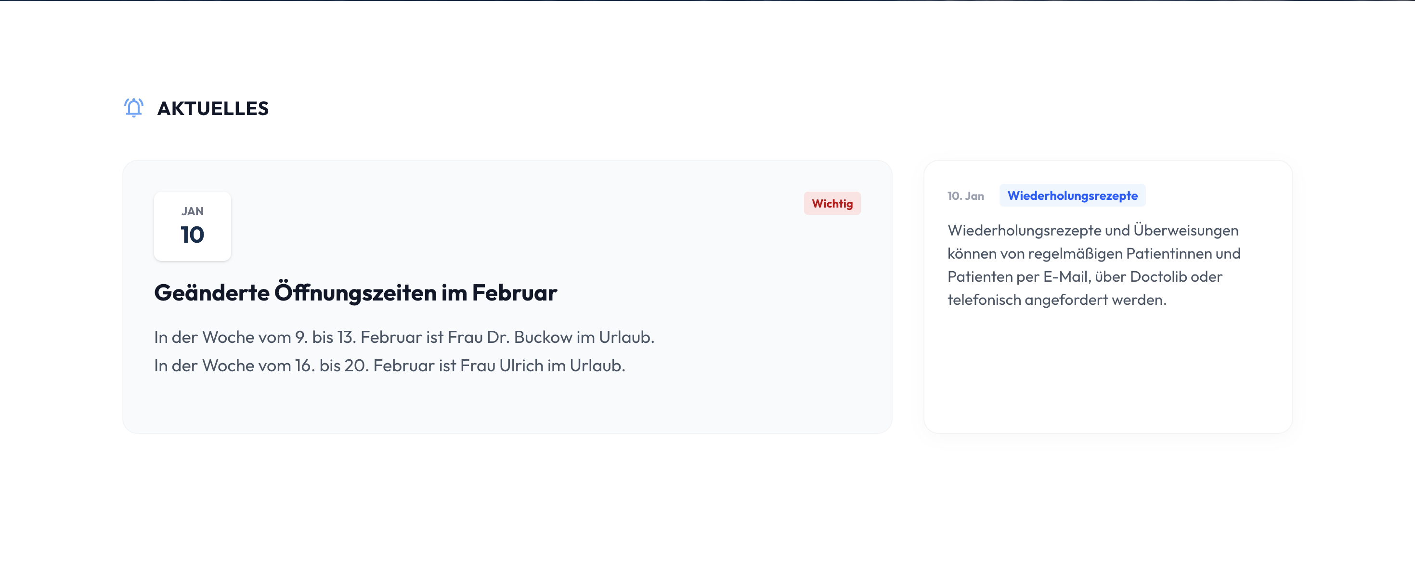Image resolution: width=1415 pixels, height=562 pixels.
Task: Click the sentence about Frau Ulrich's vacation
Action: (x=389, y=366)
